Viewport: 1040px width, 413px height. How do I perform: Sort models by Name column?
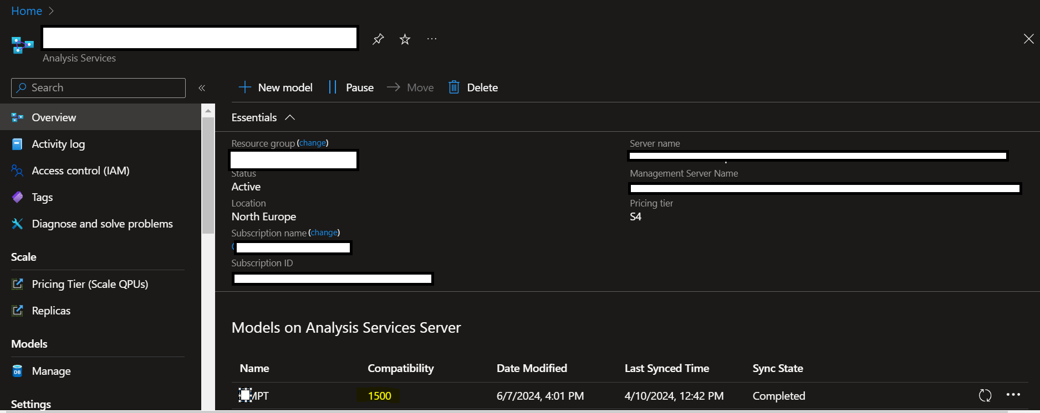tap(254, 368)
